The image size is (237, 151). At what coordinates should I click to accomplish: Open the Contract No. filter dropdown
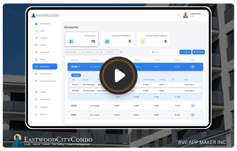point(90,52)
